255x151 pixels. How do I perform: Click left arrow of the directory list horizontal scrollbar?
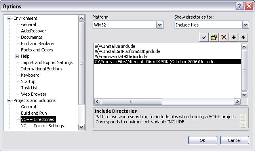click(97, 102)
